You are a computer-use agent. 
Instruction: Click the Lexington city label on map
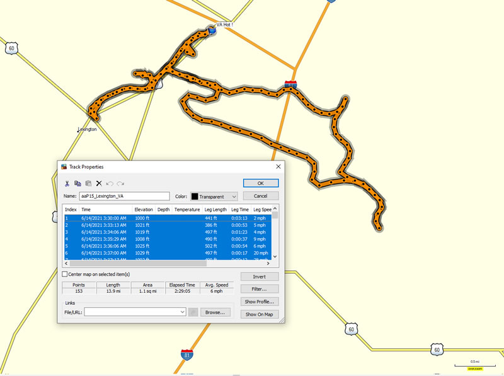pos(87,129)
